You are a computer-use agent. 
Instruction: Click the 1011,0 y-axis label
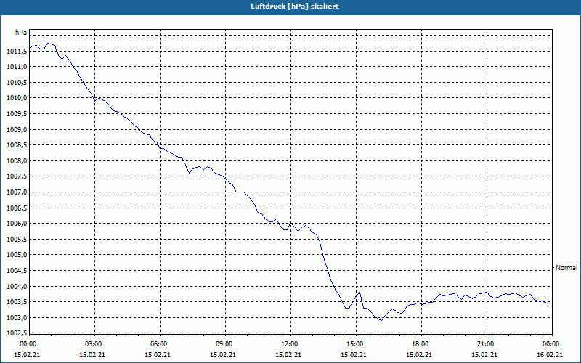click(17, 67)
